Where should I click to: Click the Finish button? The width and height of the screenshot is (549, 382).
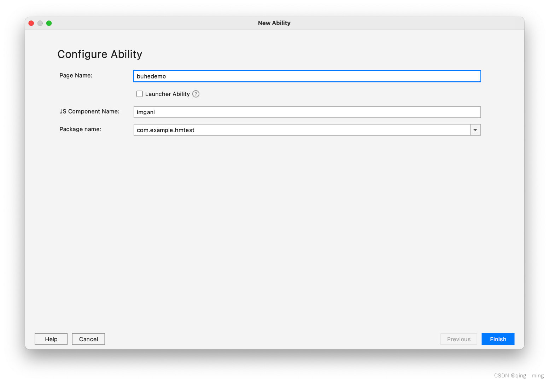[x=498, y=339]
